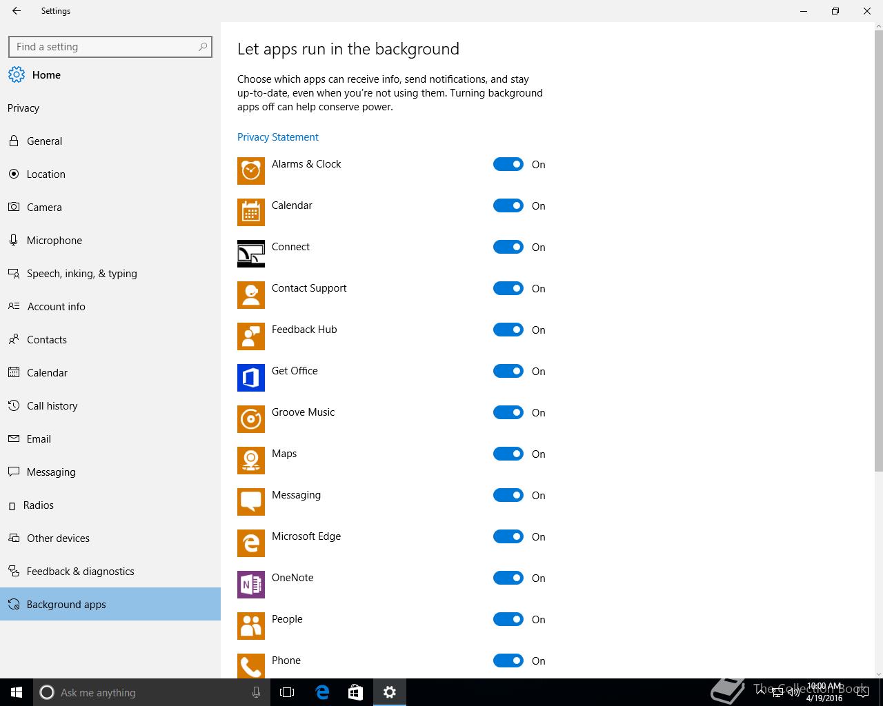Go to Settings Home

(x=110, y=74)
